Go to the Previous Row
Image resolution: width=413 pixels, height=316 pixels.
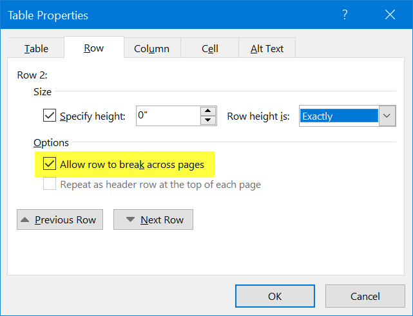(x=58, y=219)
